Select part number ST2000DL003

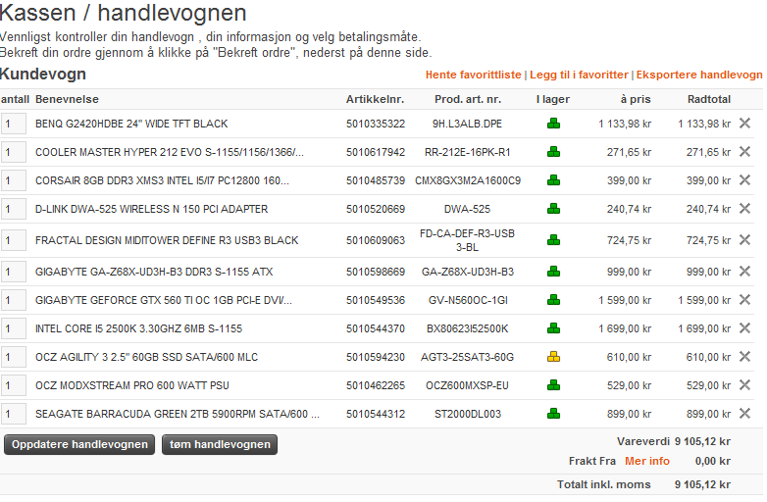point(467,414)
